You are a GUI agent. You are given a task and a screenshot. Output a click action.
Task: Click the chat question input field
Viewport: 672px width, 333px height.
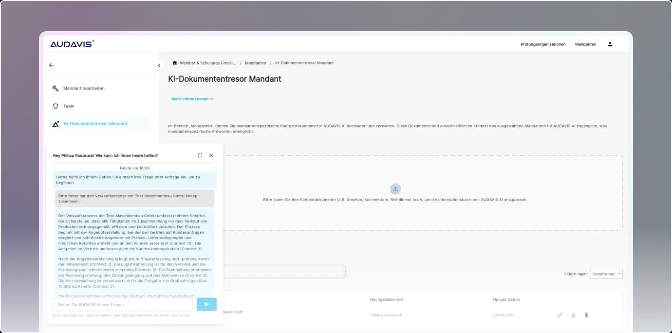pos(122,304)
